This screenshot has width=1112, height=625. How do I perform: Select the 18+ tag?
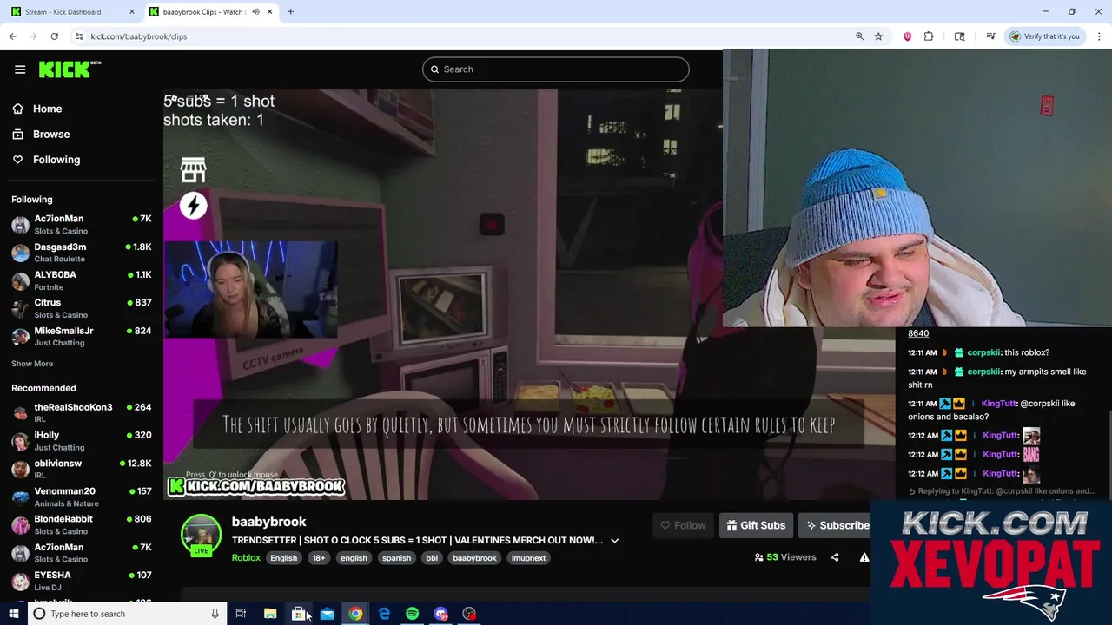(319, 558)
